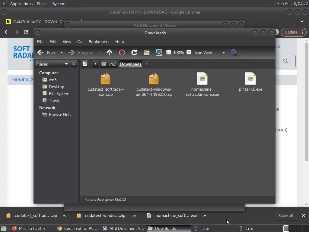Expand options for nomachine_soft....exe download
Screen dimensions: 309x232
205,216
